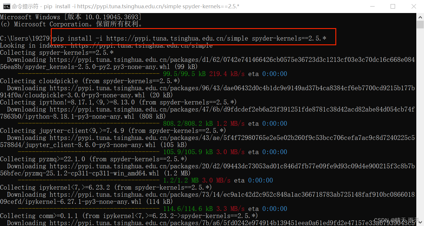Click the ipython-8.18.1 download URL
Viewport: 424px width, 226px height.
tap(207, 109)
